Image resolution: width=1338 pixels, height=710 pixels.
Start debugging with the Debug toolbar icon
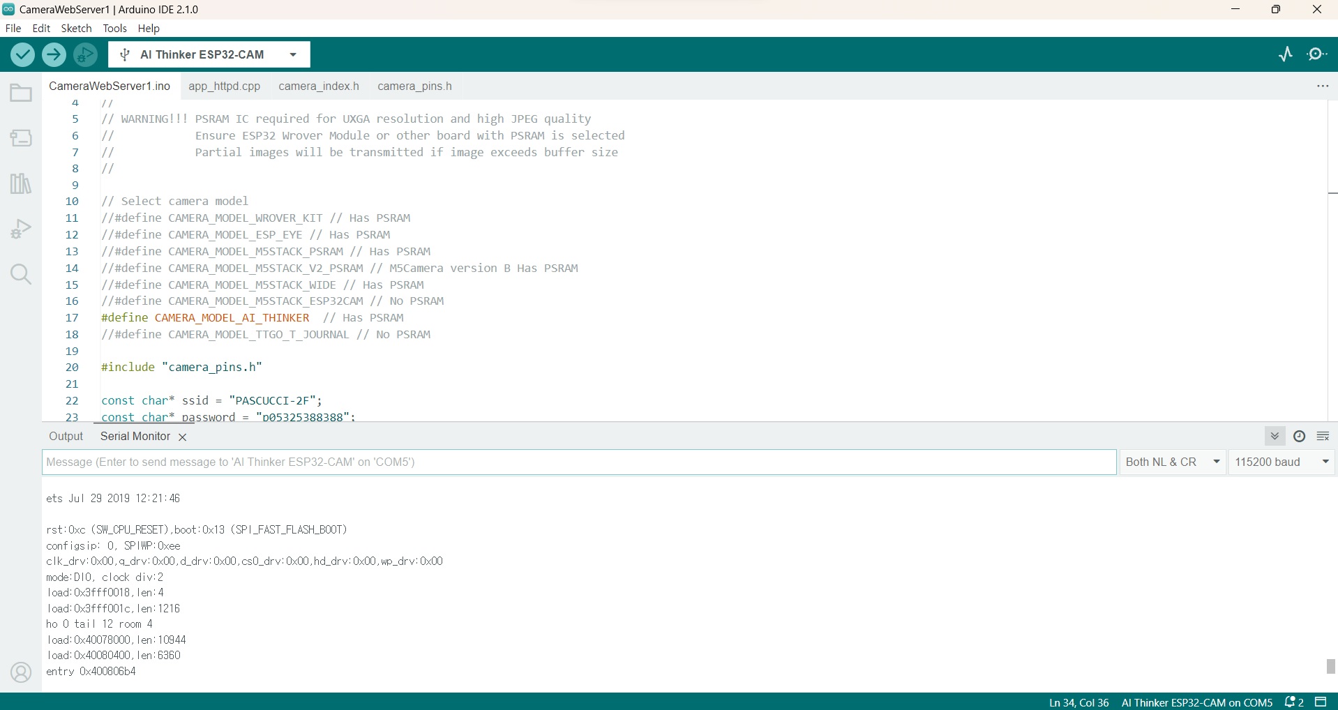(86, 54)
